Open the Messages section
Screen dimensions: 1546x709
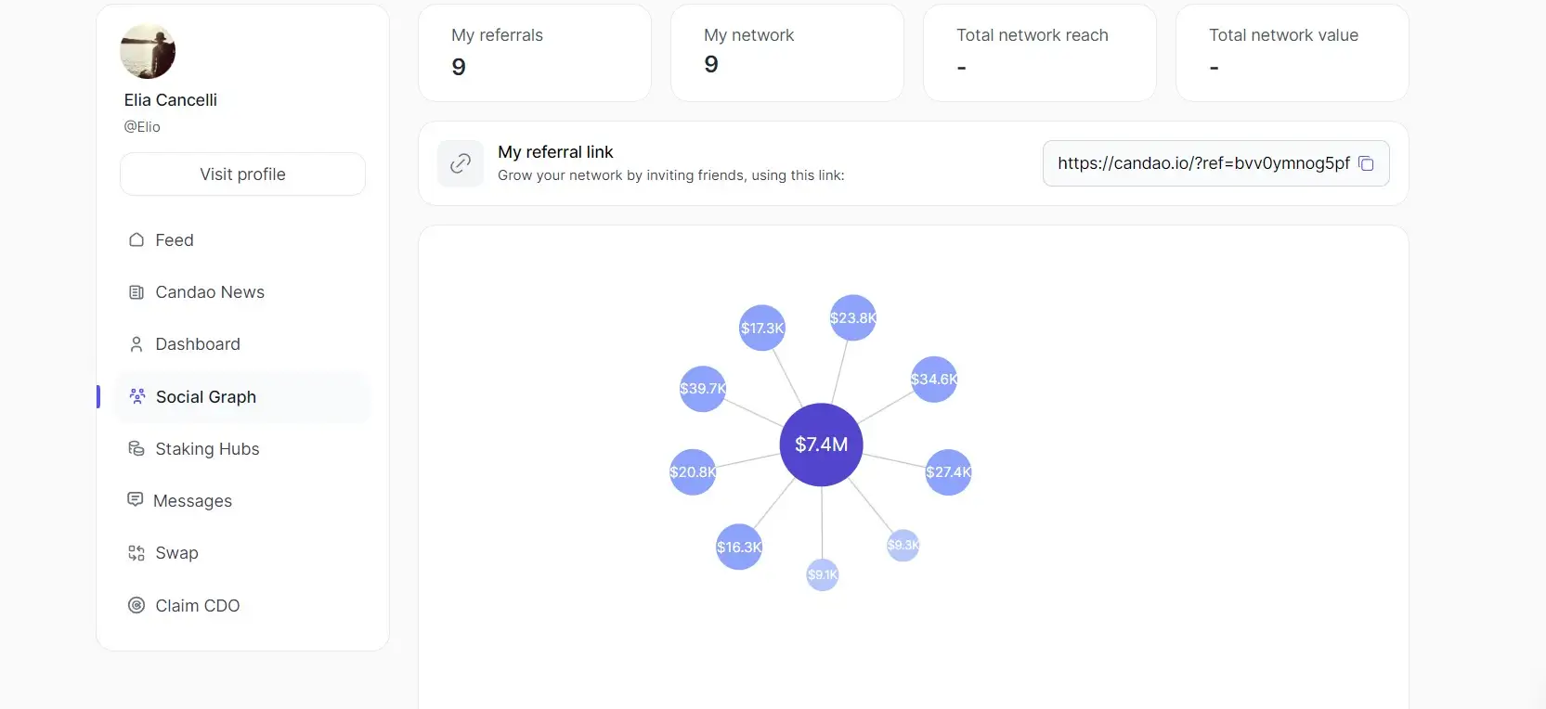click(192, 501)
